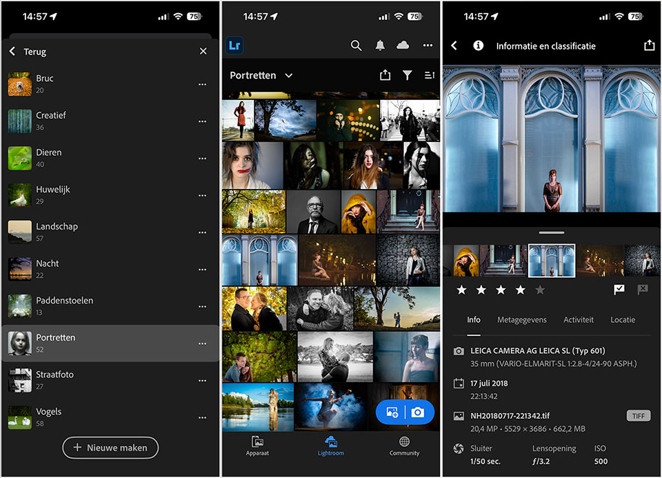Toggle the reject flag with X

coord(643,290)
